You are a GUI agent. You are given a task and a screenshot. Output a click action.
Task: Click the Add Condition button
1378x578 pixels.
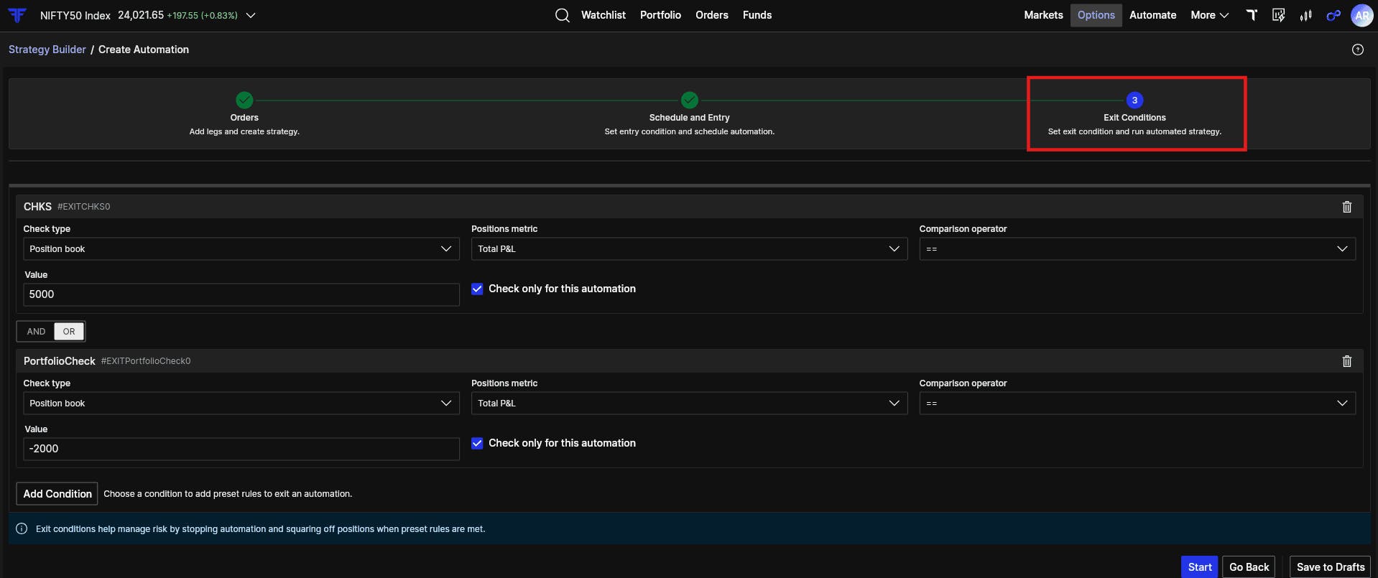tap(57, 494)
